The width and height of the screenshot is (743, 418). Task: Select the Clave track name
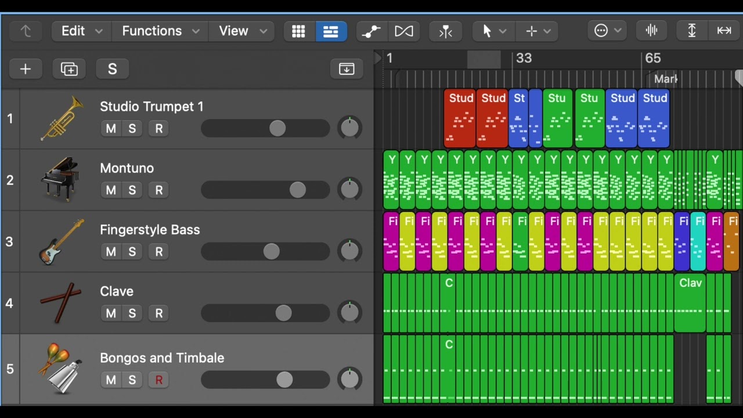tap(117, 291)
